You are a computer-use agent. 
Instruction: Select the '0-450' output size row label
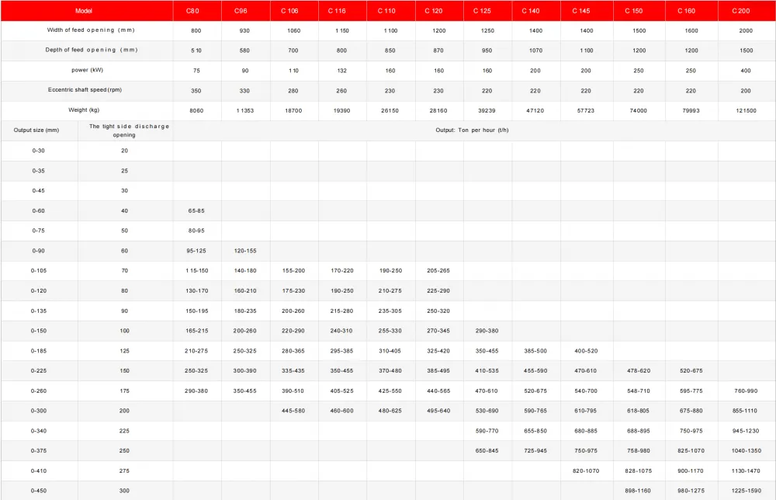39,491
